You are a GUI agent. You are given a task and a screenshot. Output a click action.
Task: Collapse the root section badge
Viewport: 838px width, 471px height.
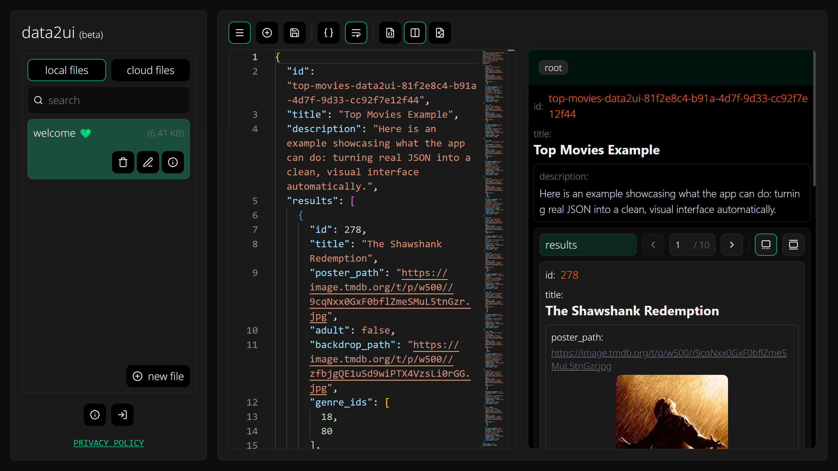(x=553, y=67)
